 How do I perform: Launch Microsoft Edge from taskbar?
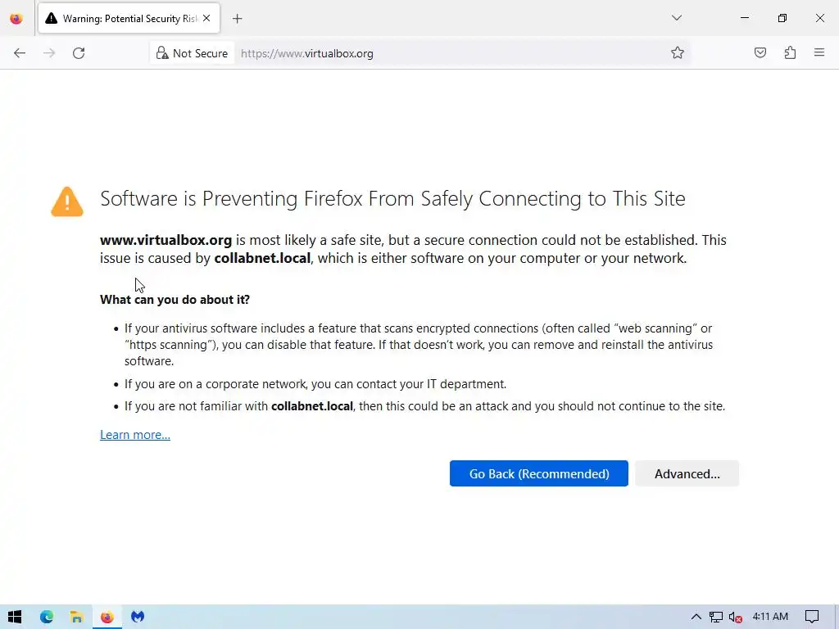(x=47, y=617)
